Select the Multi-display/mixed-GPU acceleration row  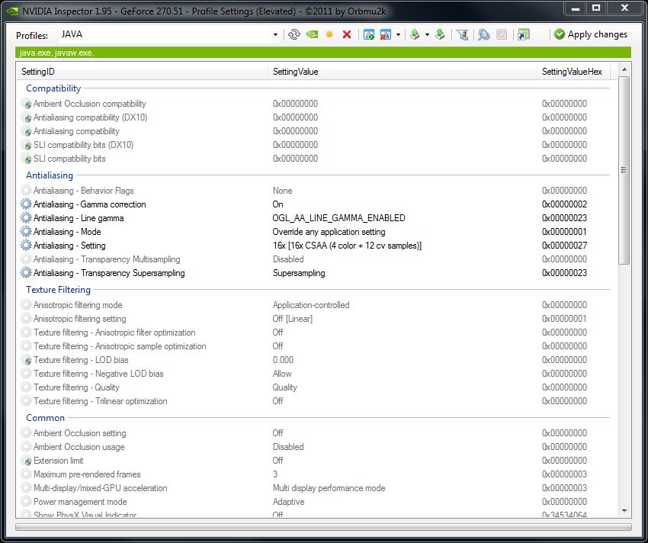click(317, 488)
